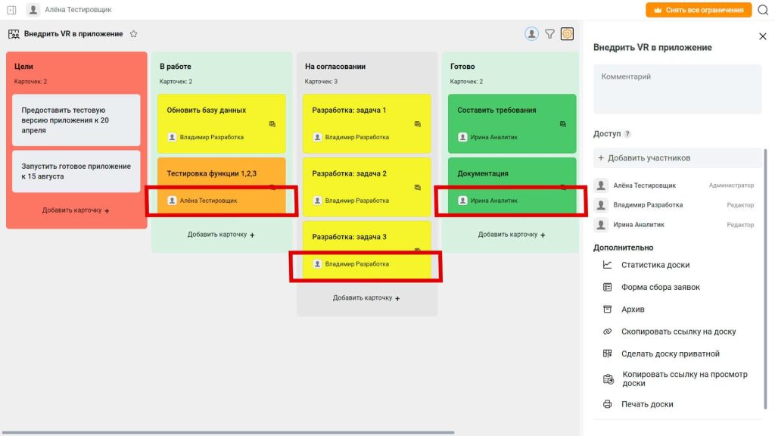Open the board filter funnel icon

pos(549,34)
